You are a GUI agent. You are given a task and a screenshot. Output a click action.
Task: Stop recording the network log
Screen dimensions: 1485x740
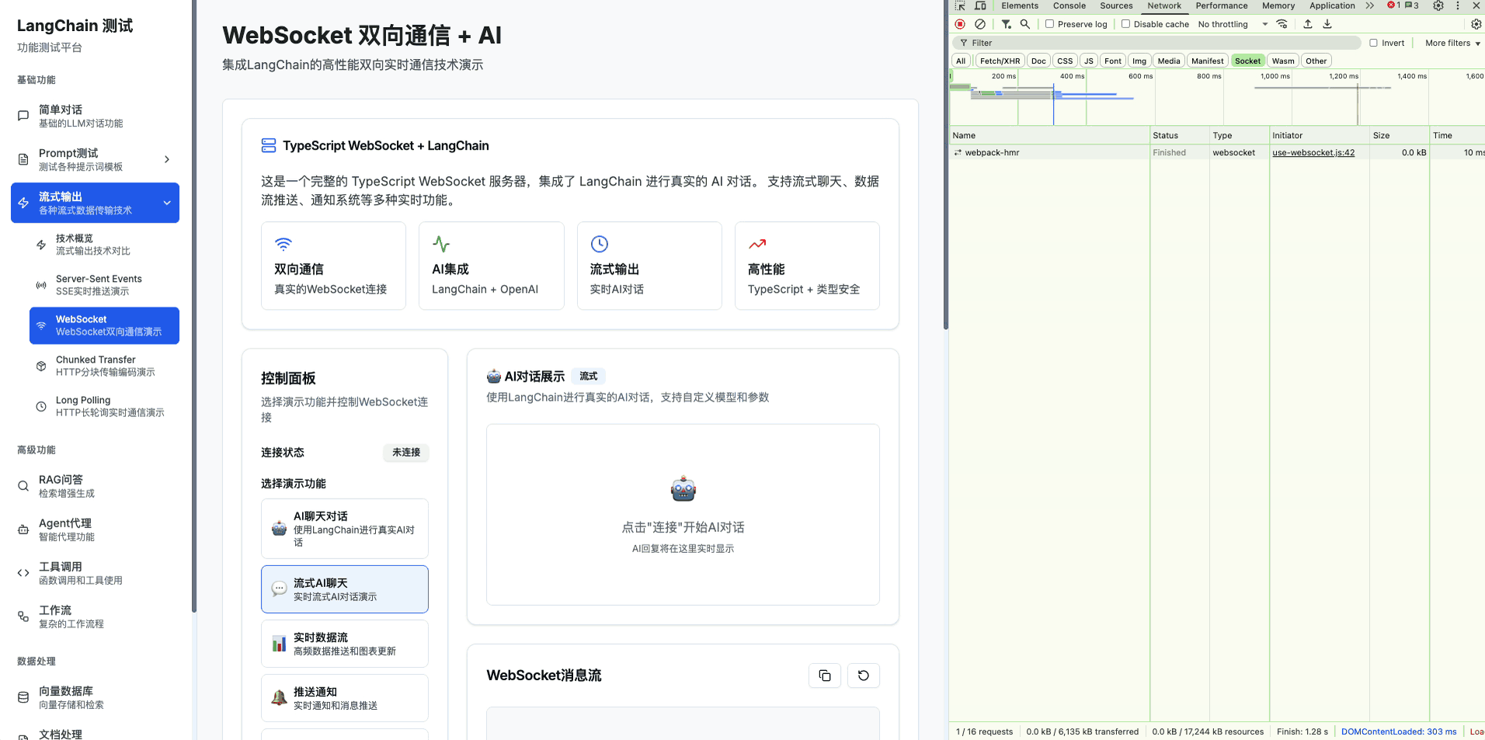[960, 24]
